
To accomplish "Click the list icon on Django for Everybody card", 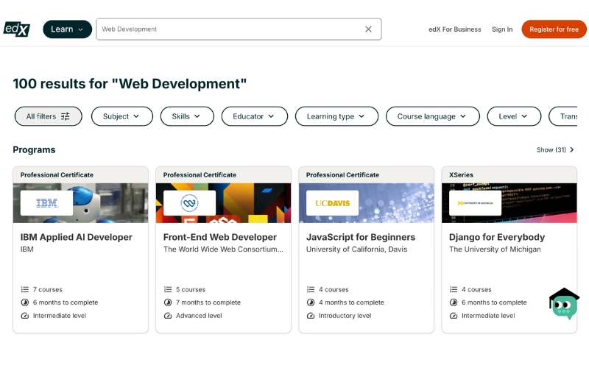I will 454,289.
